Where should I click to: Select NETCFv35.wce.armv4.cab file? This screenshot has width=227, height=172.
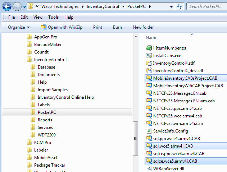click(178, 116)
